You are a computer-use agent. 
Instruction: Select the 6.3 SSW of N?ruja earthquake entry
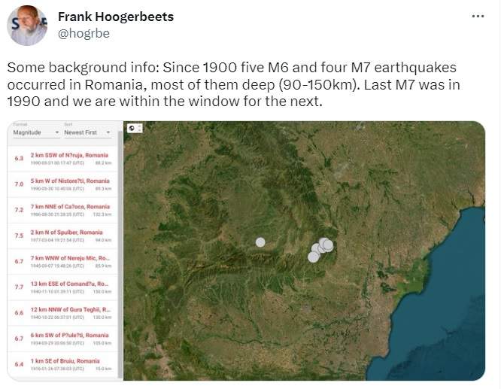pyautogui.click(x=62, y=159)
